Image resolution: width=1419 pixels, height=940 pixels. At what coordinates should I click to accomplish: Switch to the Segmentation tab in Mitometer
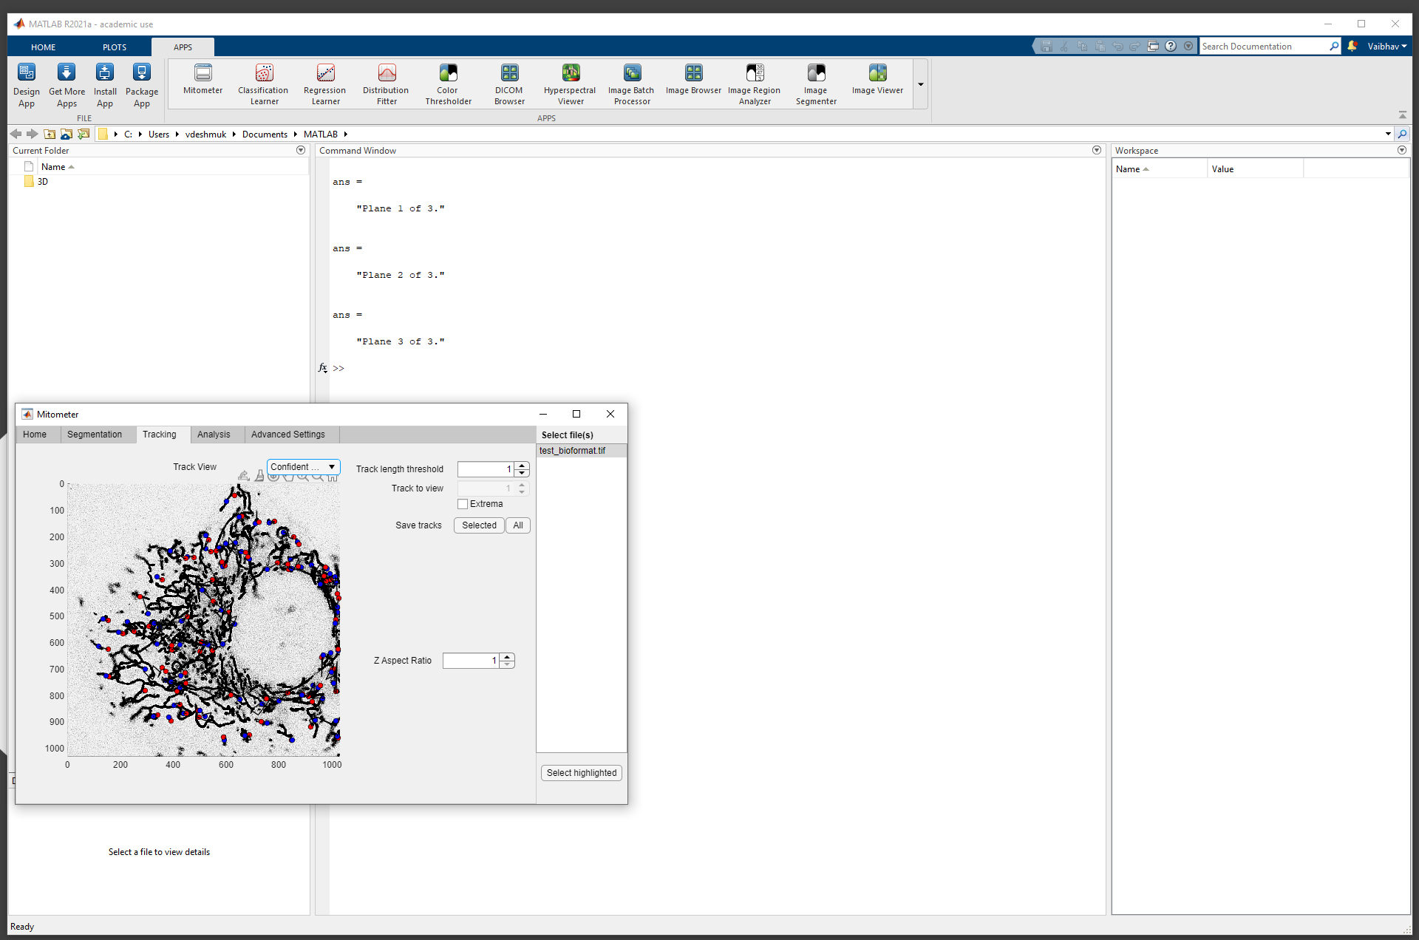click(x=95, y=435)
